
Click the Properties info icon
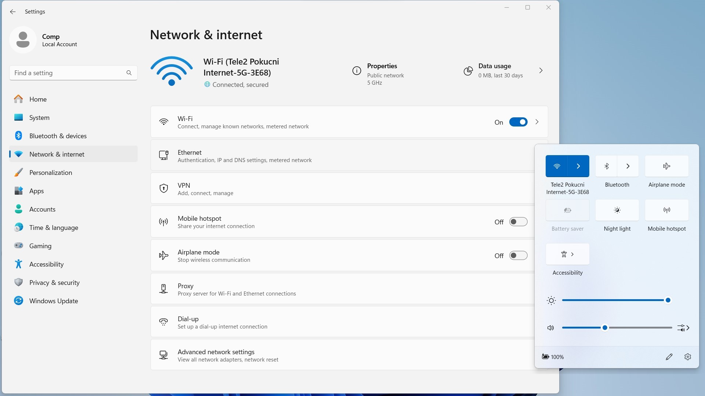(x=357, y=71)
